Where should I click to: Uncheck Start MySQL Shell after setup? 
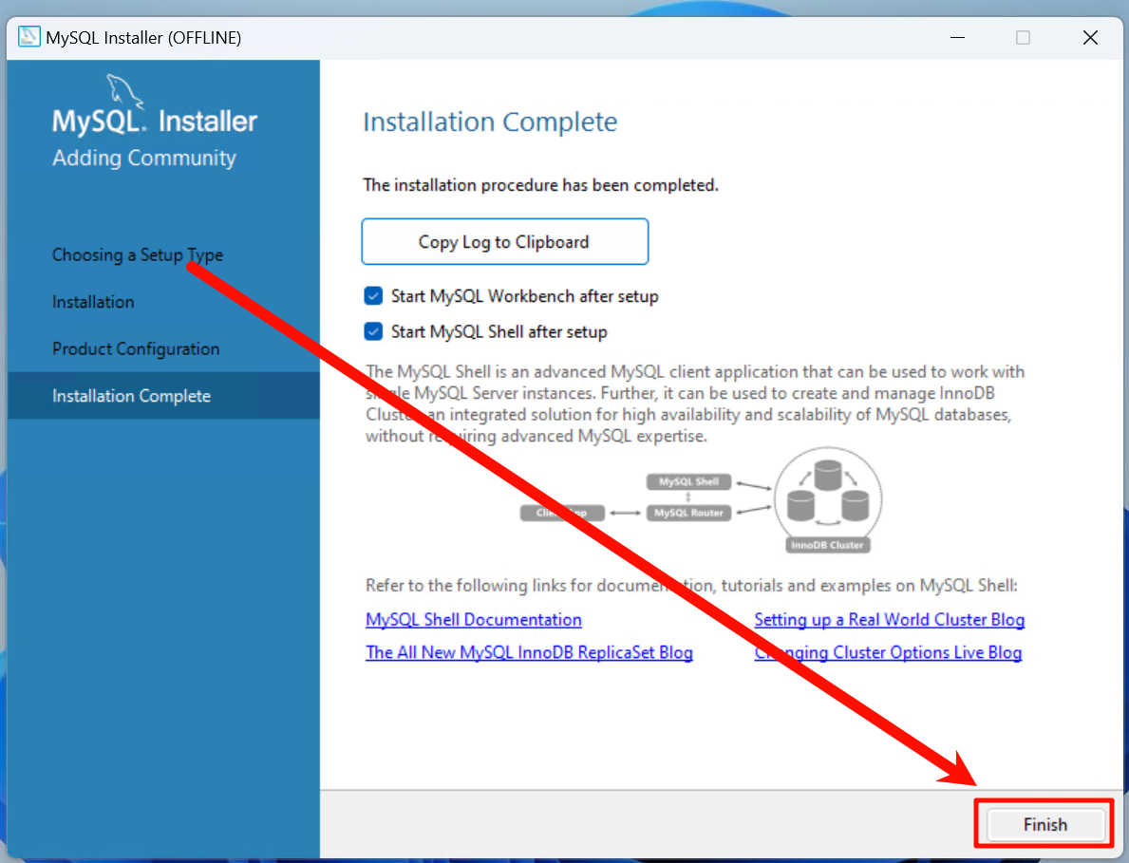tap(374, 331)
